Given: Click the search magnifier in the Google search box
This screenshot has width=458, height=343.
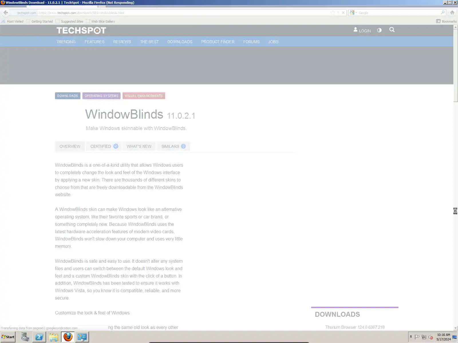Looking at the screenshot, I should click(x=443, y=13).
